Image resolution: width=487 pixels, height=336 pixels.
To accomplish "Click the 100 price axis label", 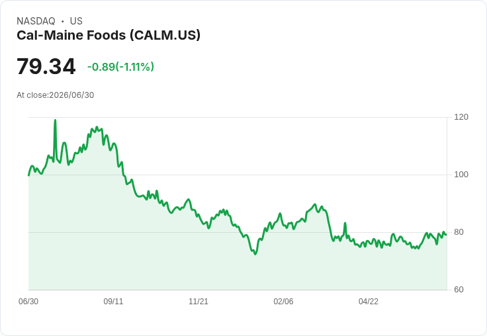I will (461, 175).
